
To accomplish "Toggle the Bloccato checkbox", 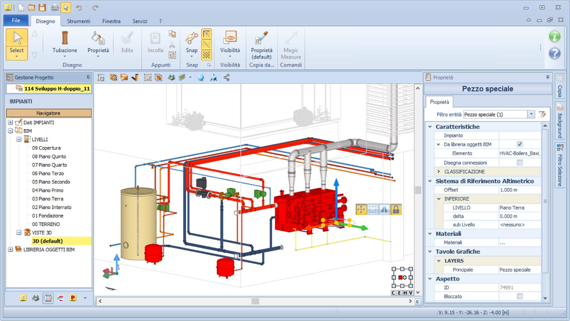I will (x=520, y=296).
